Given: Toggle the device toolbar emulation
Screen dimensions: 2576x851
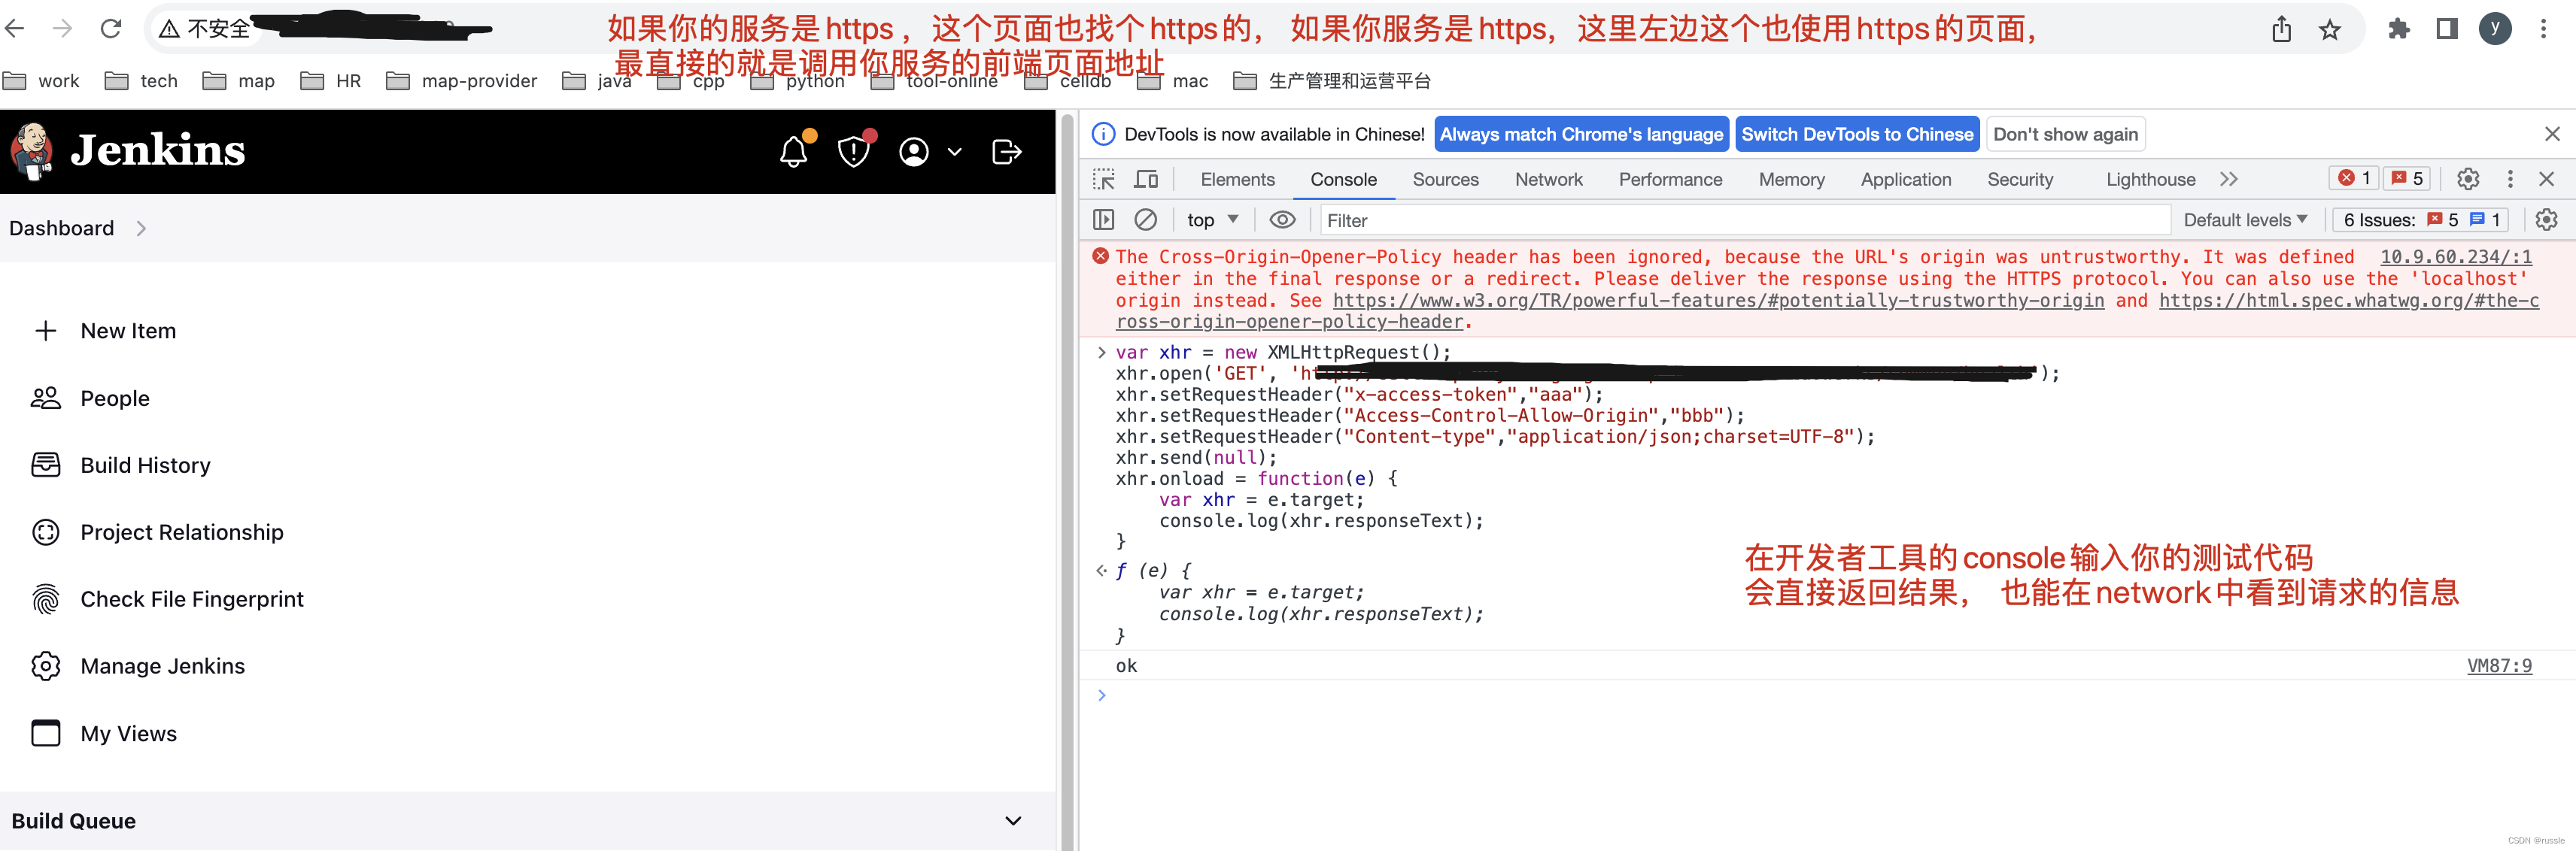Looking at the screenshot, I should tap(1146, 180).
